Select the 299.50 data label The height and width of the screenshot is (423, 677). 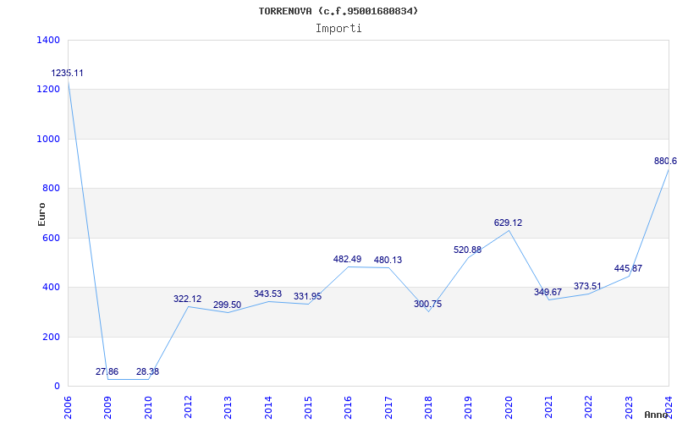pyautogui.click(x=227, y=305)
